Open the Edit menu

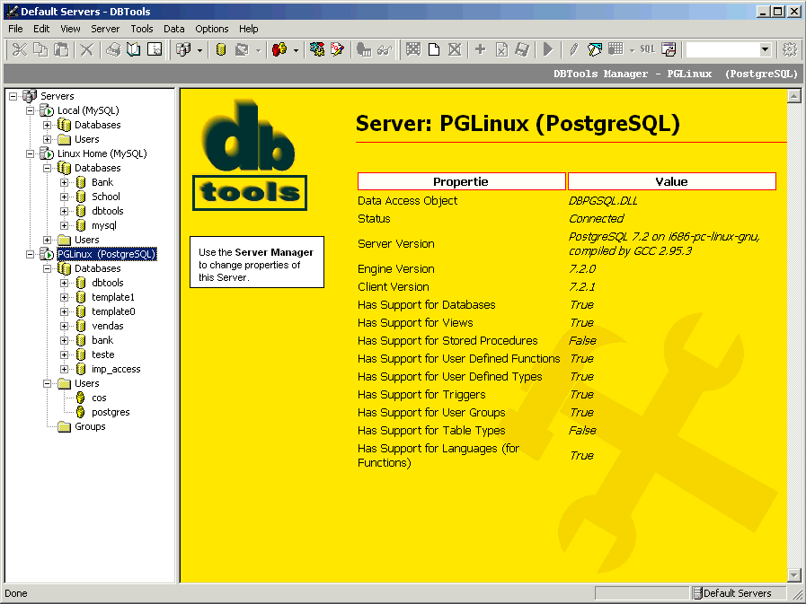[41, 29]
